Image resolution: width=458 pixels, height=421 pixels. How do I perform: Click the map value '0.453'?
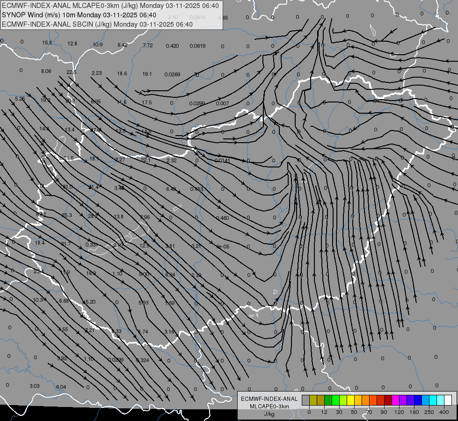point(196,189)
